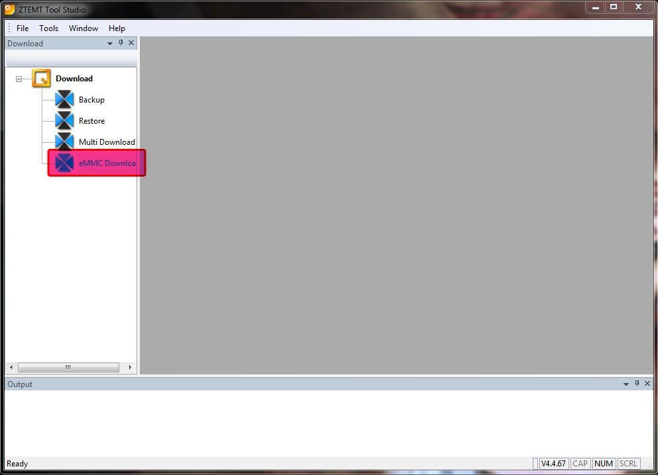Click the V4.4.67 version status field
The width and height of the screenshot is (658, 475).
click(x=553, y=463)
